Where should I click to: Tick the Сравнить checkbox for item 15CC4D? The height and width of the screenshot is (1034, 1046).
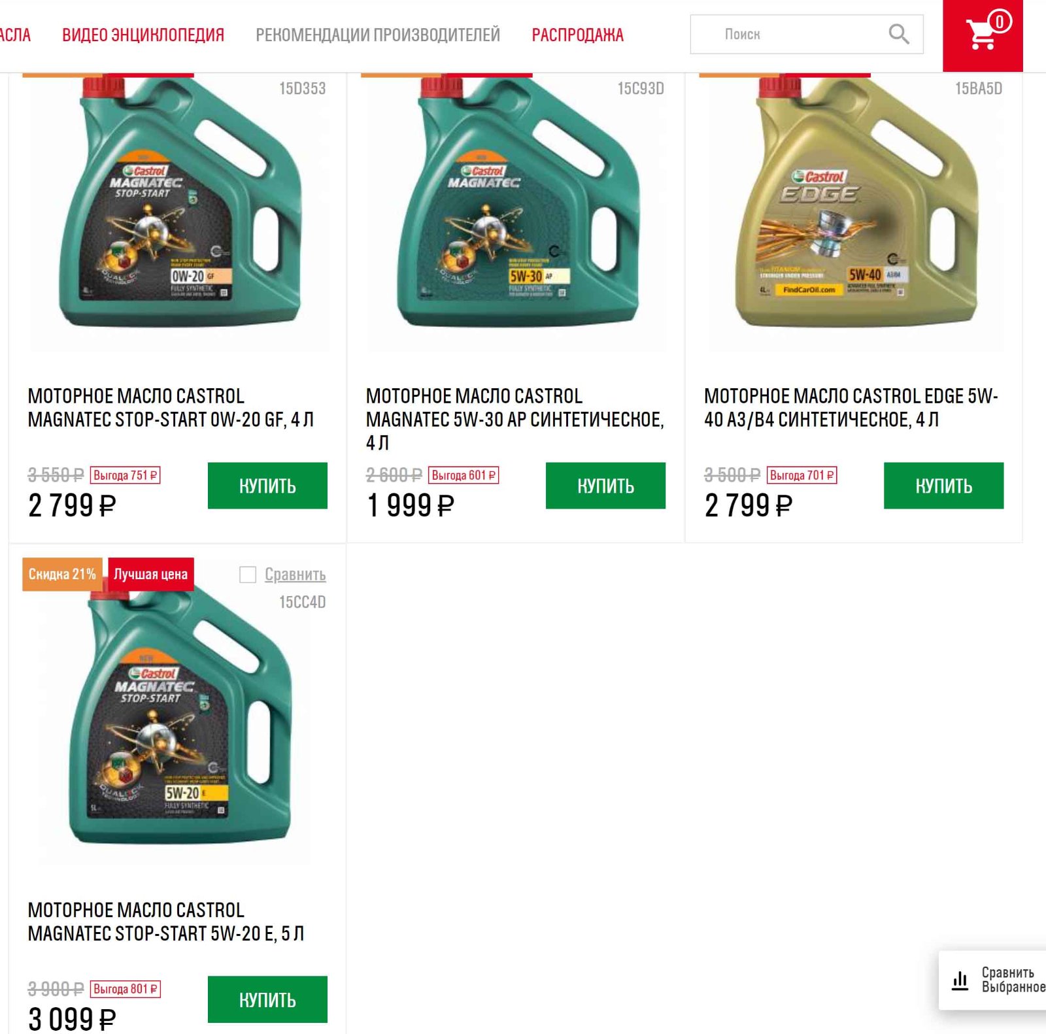[248, 575]
